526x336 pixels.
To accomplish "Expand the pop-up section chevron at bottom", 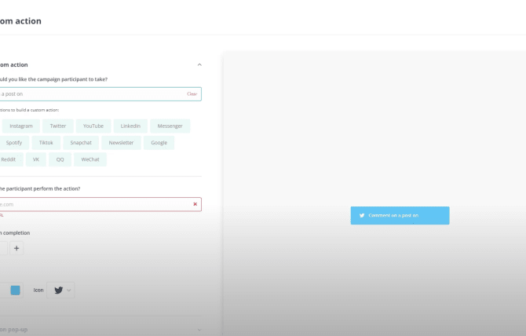I will 199,330.
